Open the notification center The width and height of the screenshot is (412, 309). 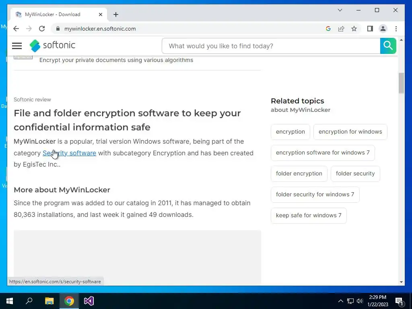tap(399, 301)
